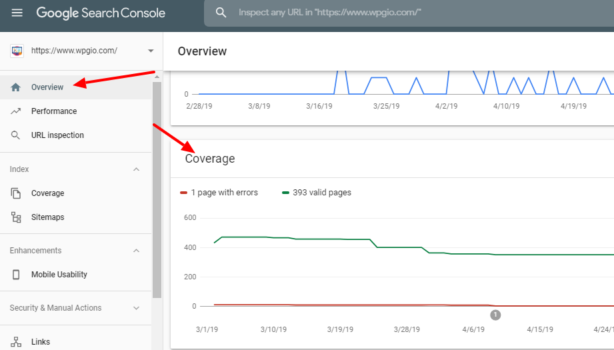Viewport: 614px width, 350px height.
Task: Click the annotation marker 1 on chart
Action: click(495, 315)
